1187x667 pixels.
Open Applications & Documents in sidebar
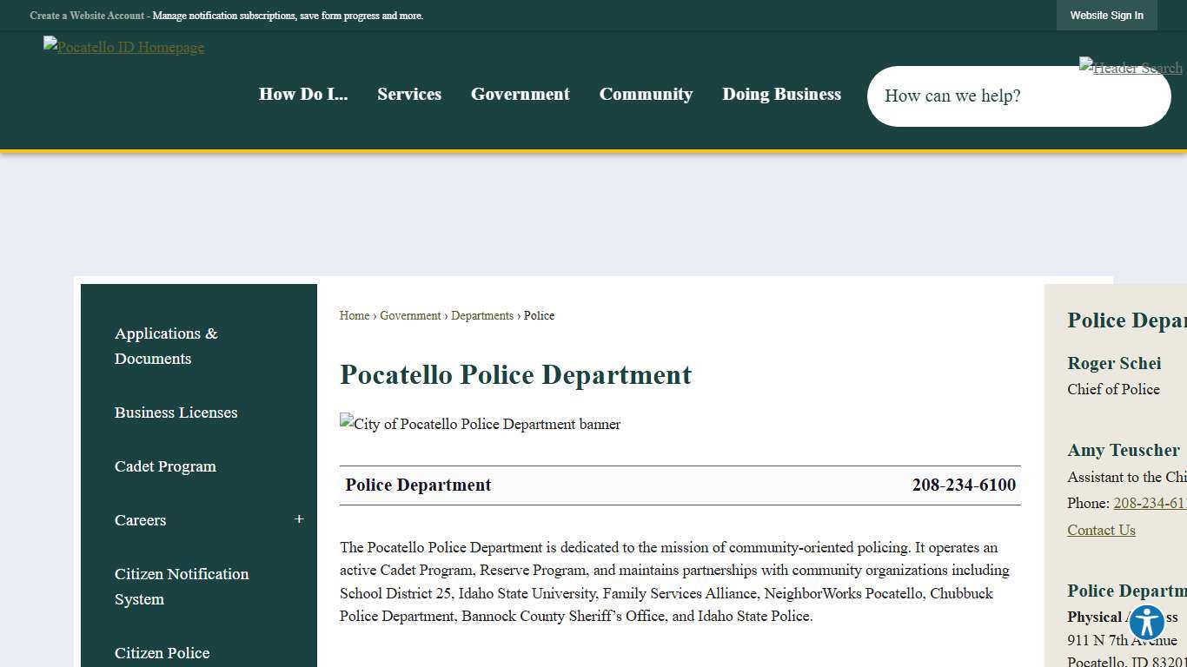166,346
